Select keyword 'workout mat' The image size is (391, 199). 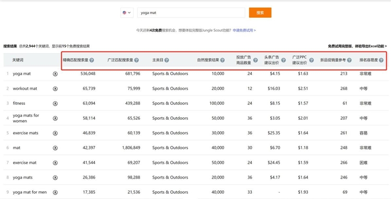[x=25, y=89]
